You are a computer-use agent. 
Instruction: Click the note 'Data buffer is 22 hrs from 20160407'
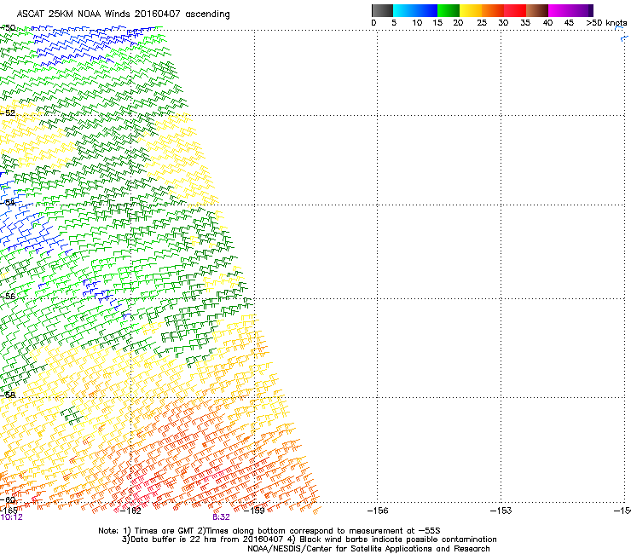204,540
